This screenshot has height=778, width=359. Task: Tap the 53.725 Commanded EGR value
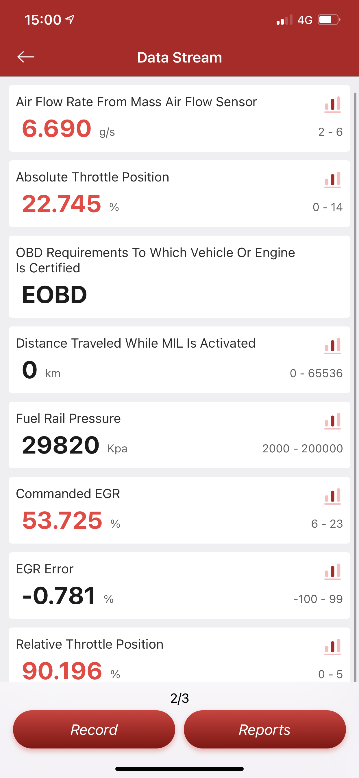click(62, 520)
